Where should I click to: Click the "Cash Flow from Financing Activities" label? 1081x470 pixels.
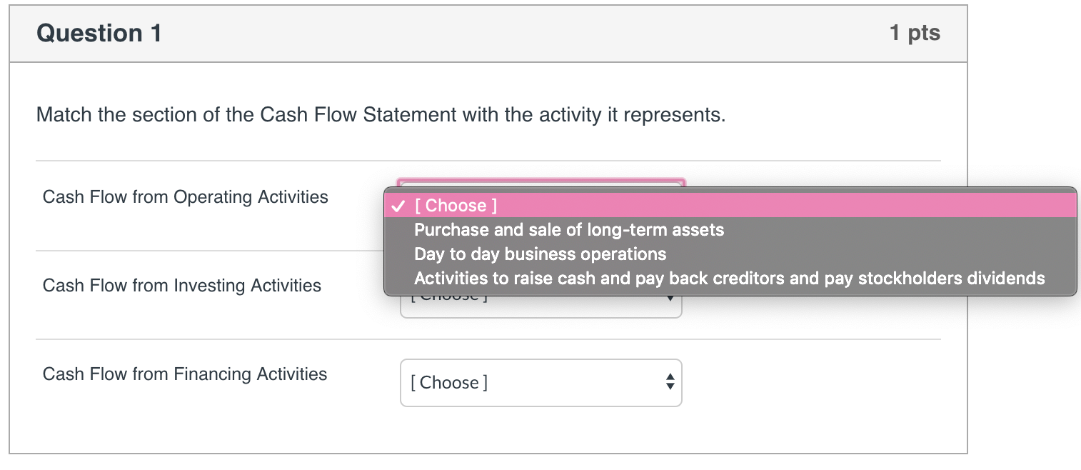tap(184, 374)
